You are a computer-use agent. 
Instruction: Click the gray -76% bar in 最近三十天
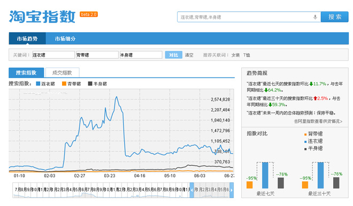[x=336, y=183]
